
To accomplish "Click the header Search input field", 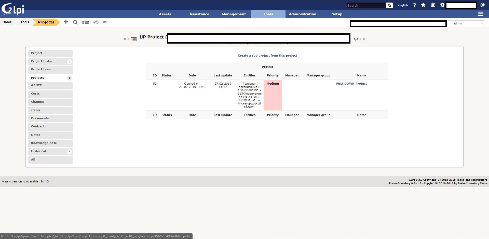I will [366, 5].
